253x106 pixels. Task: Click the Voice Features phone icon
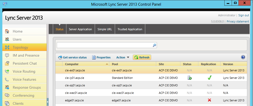[7, 80]
